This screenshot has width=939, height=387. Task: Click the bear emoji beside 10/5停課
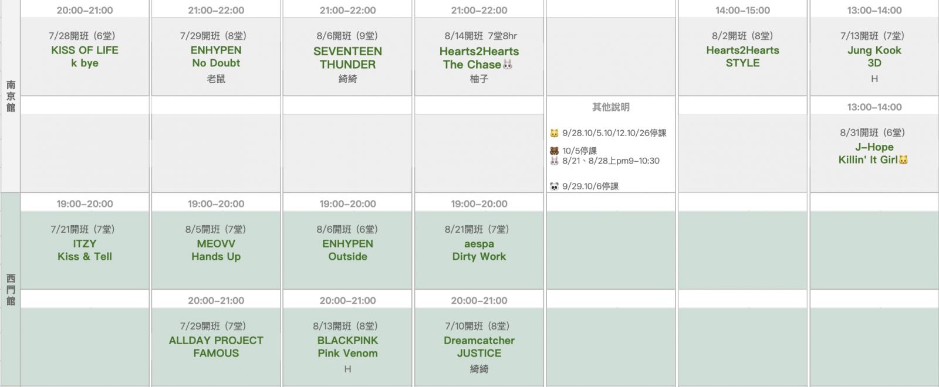pos(554,151)
